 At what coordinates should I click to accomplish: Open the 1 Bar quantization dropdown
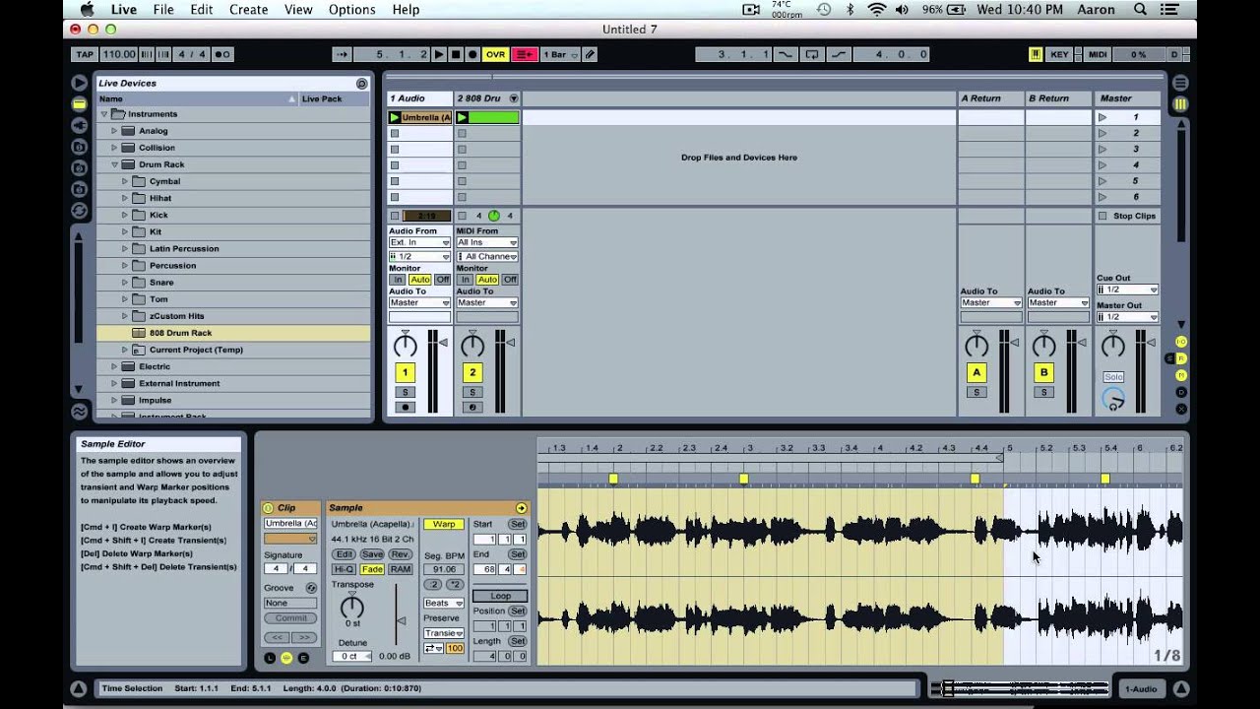[x=559, y=54]
